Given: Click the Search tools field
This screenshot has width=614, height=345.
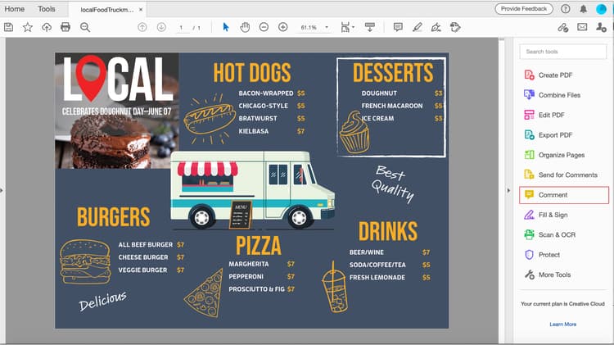Looking at the screenshot, I should tap(562, 52).
